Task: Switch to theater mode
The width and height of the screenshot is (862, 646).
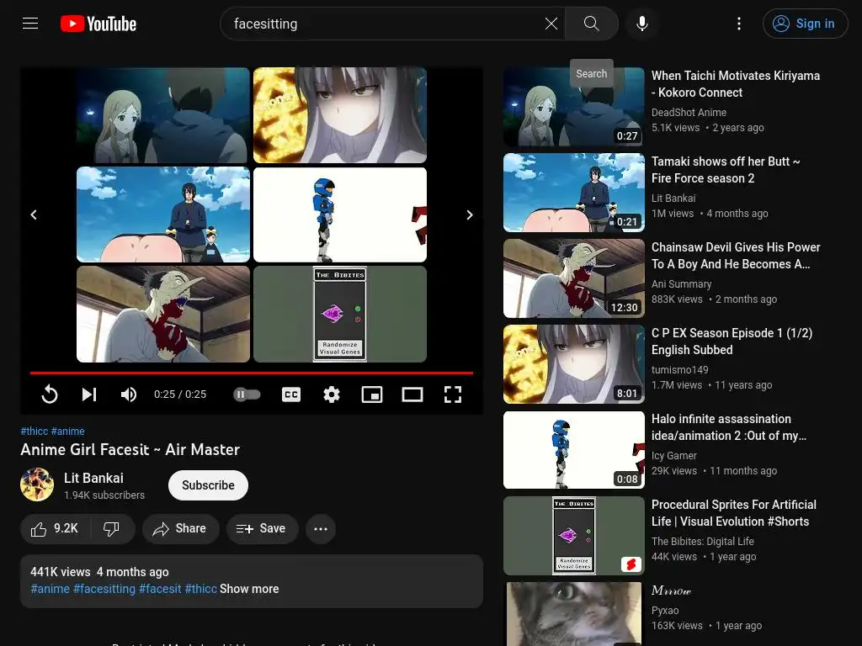Action: coord(412,394)
